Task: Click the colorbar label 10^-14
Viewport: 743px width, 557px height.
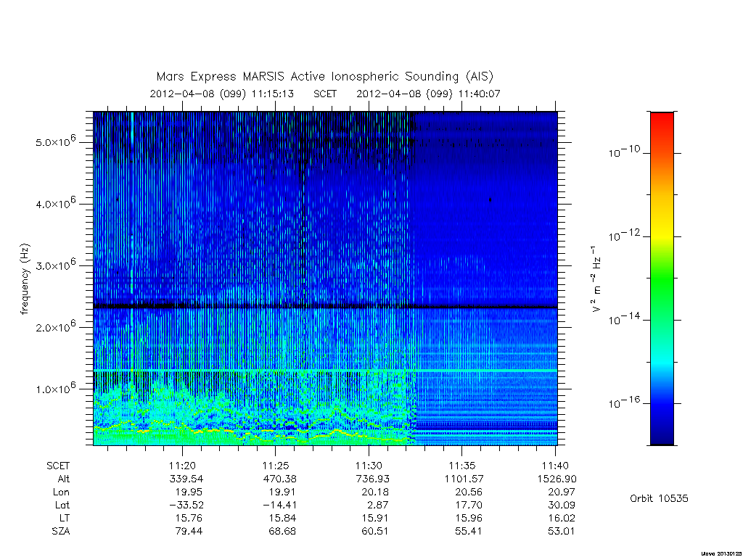Action: pyautogui.click(x=623, y=319)
